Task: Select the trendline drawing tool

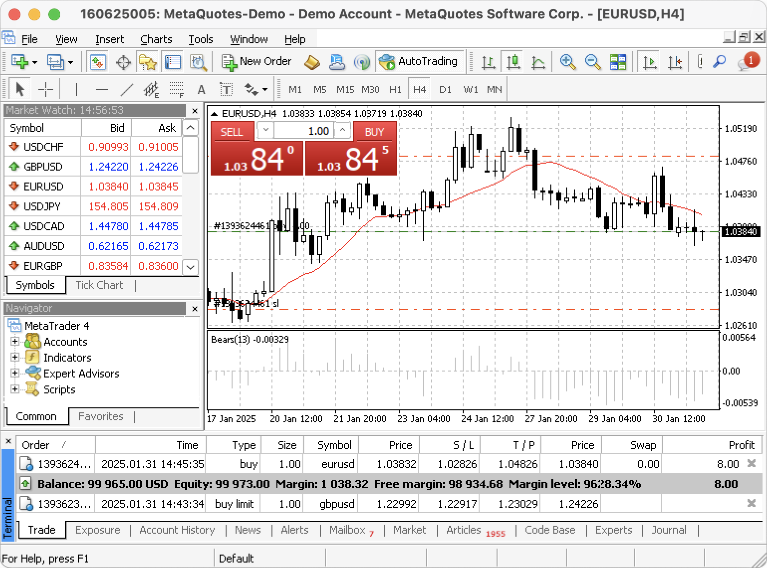Action: (127, 90)
